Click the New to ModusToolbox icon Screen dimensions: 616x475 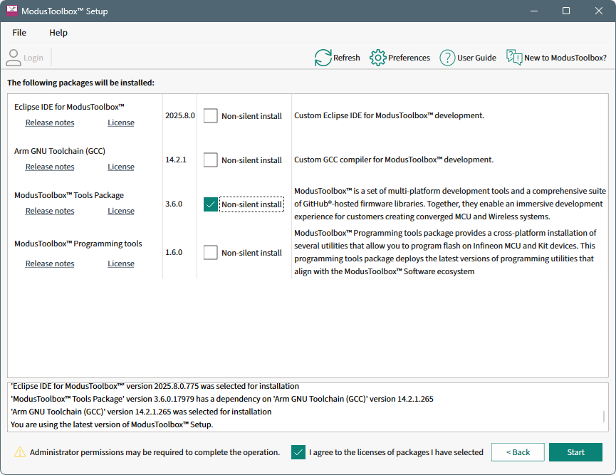click(x=514, y=58)
